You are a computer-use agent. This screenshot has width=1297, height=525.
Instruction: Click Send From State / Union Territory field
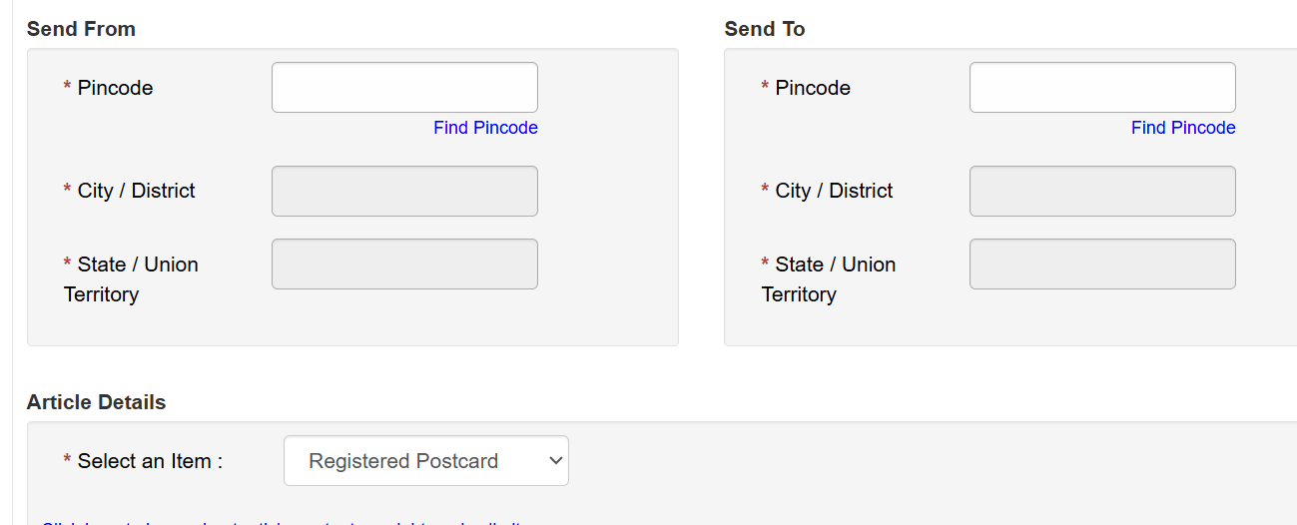coord(404,263)
